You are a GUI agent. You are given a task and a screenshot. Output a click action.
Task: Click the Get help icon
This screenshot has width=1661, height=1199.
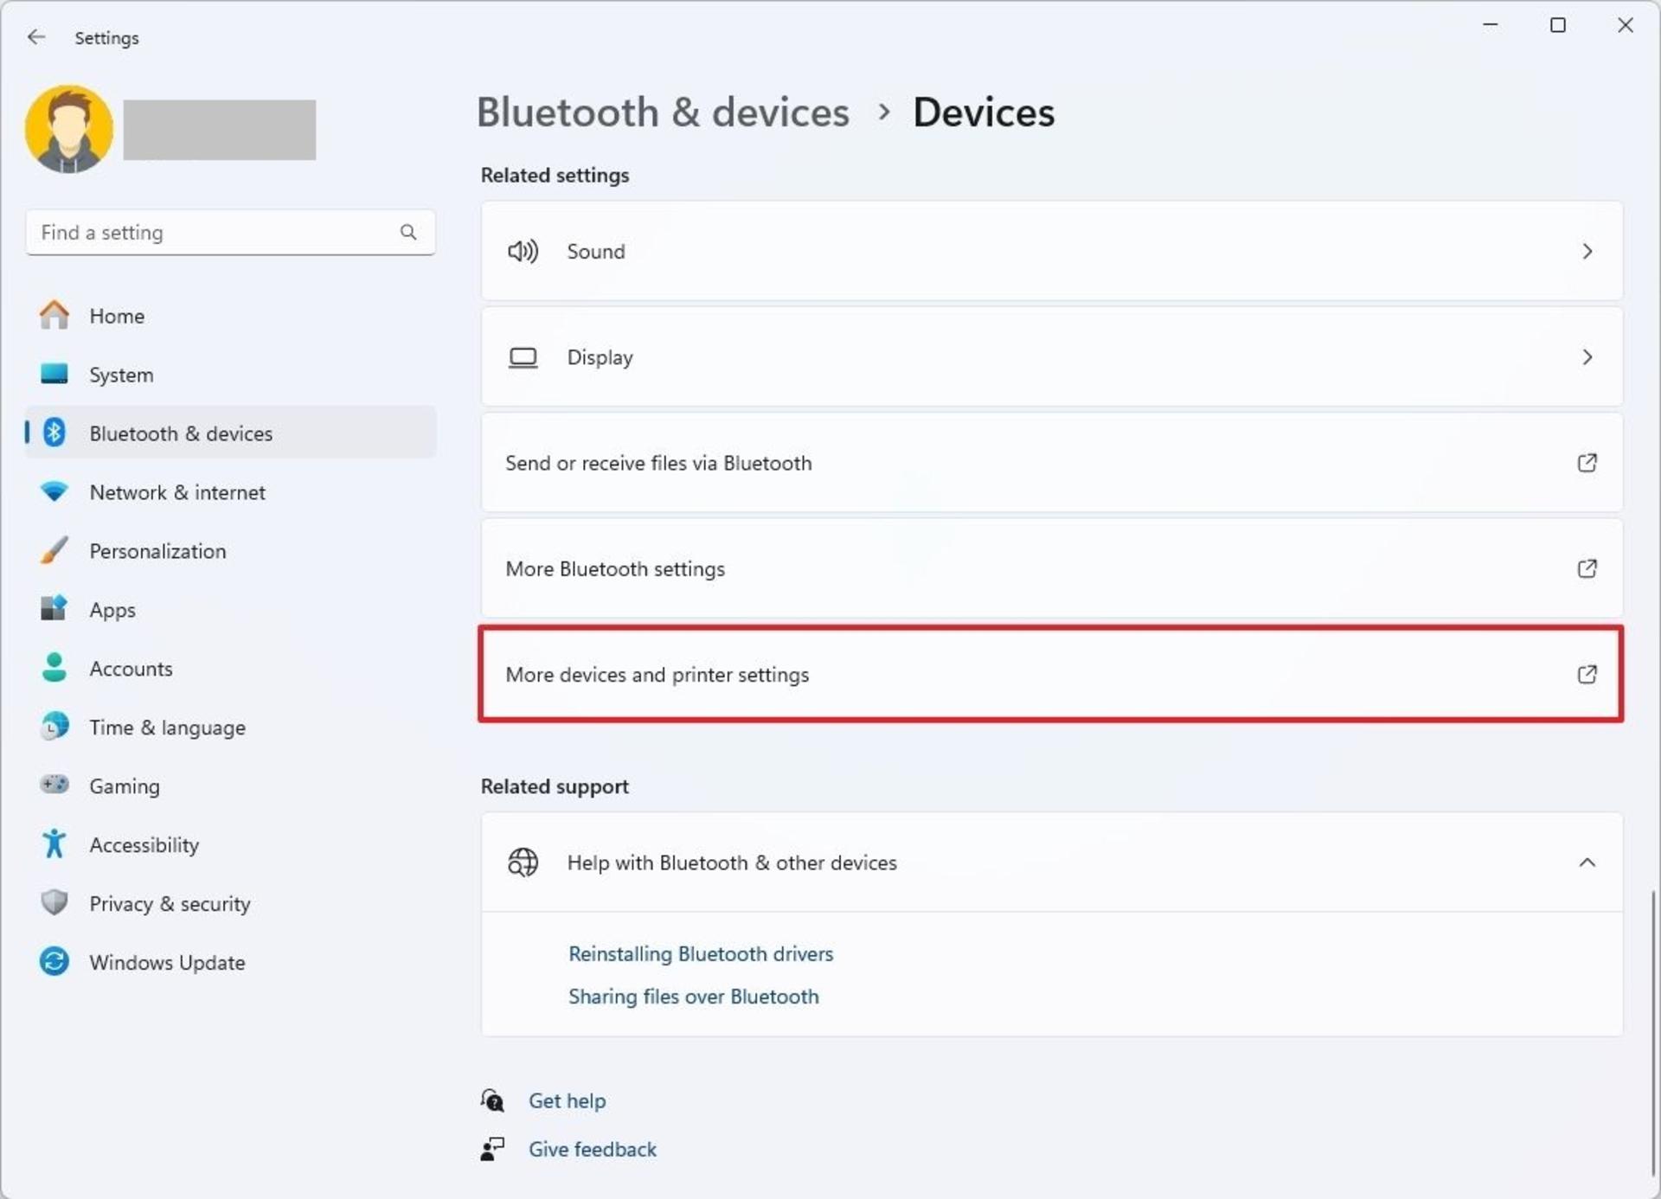(492, 1100)
